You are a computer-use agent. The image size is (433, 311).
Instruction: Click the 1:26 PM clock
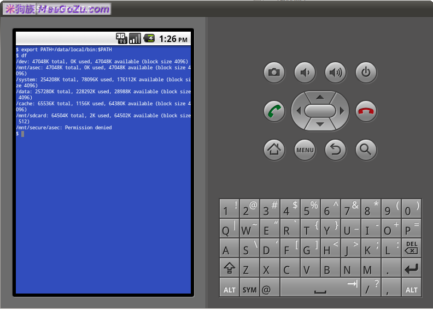pos(173,39)
